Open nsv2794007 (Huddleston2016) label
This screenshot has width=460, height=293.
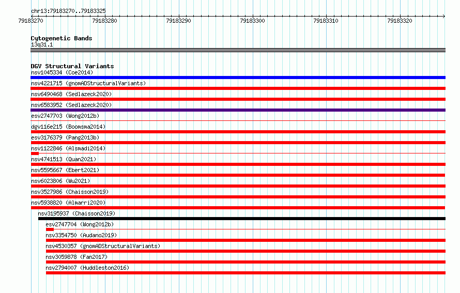pyautogui.click(x=87, y=268)
